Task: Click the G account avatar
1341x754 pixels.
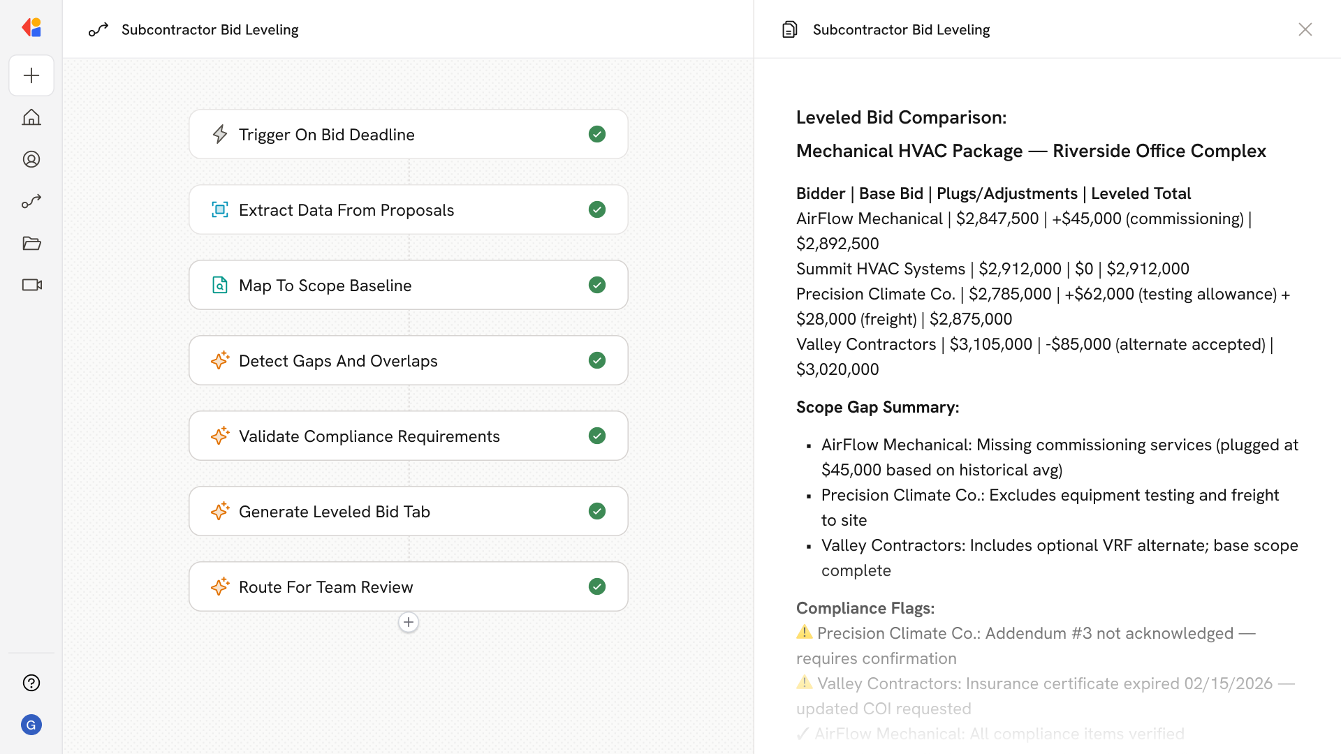Action: point(31,725)
